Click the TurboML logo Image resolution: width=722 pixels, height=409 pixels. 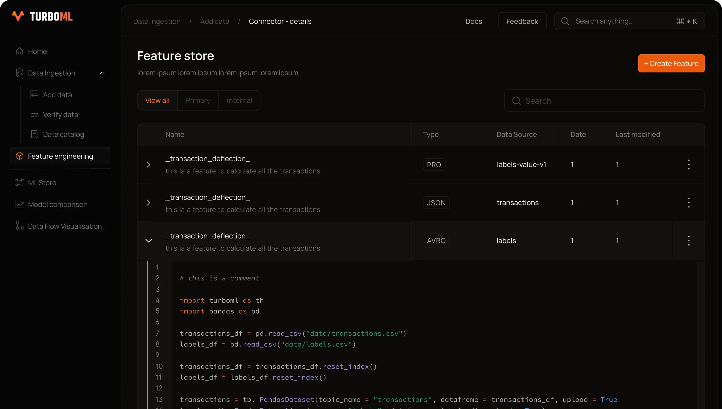click(42, 16)
